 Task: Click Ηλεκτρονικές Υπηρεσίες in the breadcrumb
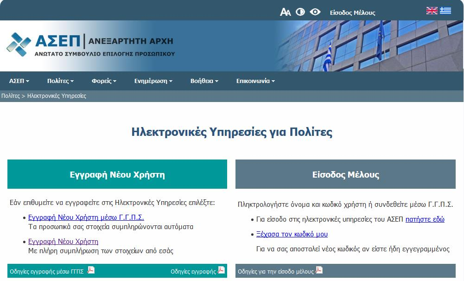[x=57, y=96]
